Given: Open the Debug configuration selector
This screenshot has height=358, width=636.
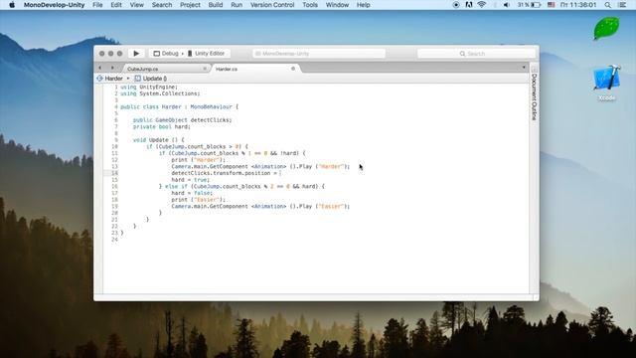Looking at the screenshot, I should (x=166, y=53).
